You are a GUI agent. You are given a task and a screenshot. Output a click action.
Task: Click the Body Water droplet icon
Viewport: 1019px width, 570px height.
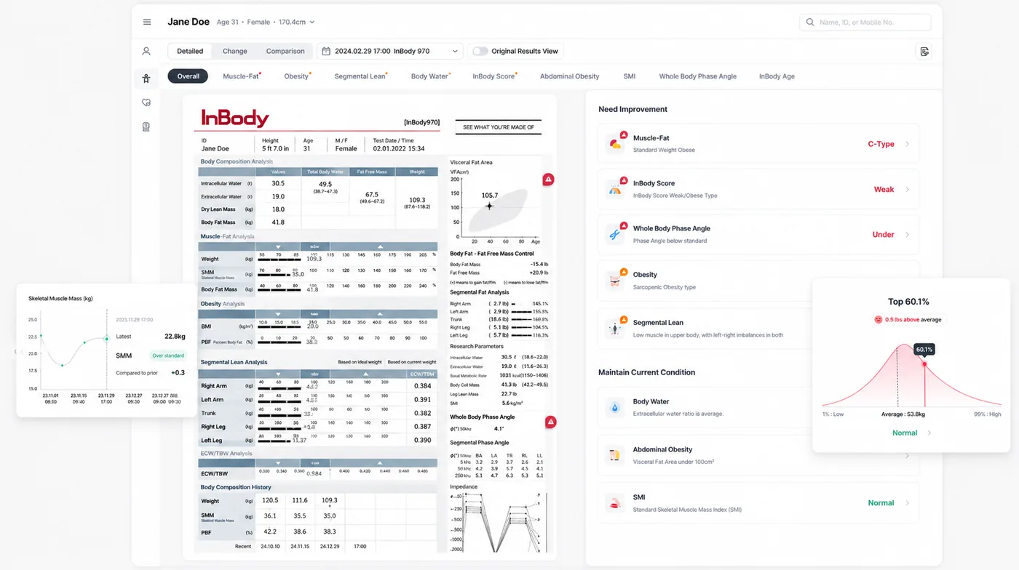click(x=615, y=408)
